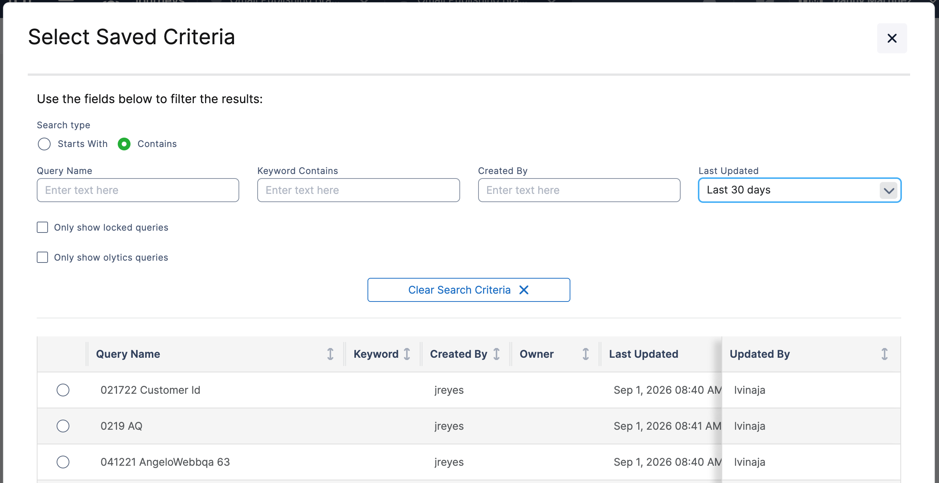
Task: Select the 021722 Customer Id query radio
Action: pyautogui.click(x=63, y=390)
